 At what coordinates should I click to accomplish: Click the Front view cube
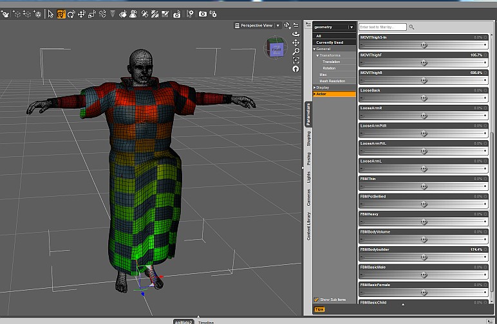(x=276, y=49)
